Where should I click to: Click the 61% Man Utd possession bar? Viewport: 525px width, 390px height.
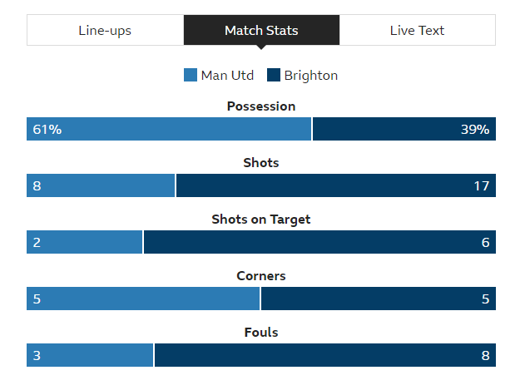tap(169, 129)
